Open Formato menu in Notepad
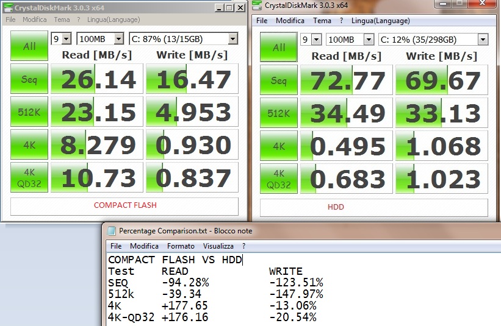This screenshot has width=501, height=326. [x=181, y=246]
